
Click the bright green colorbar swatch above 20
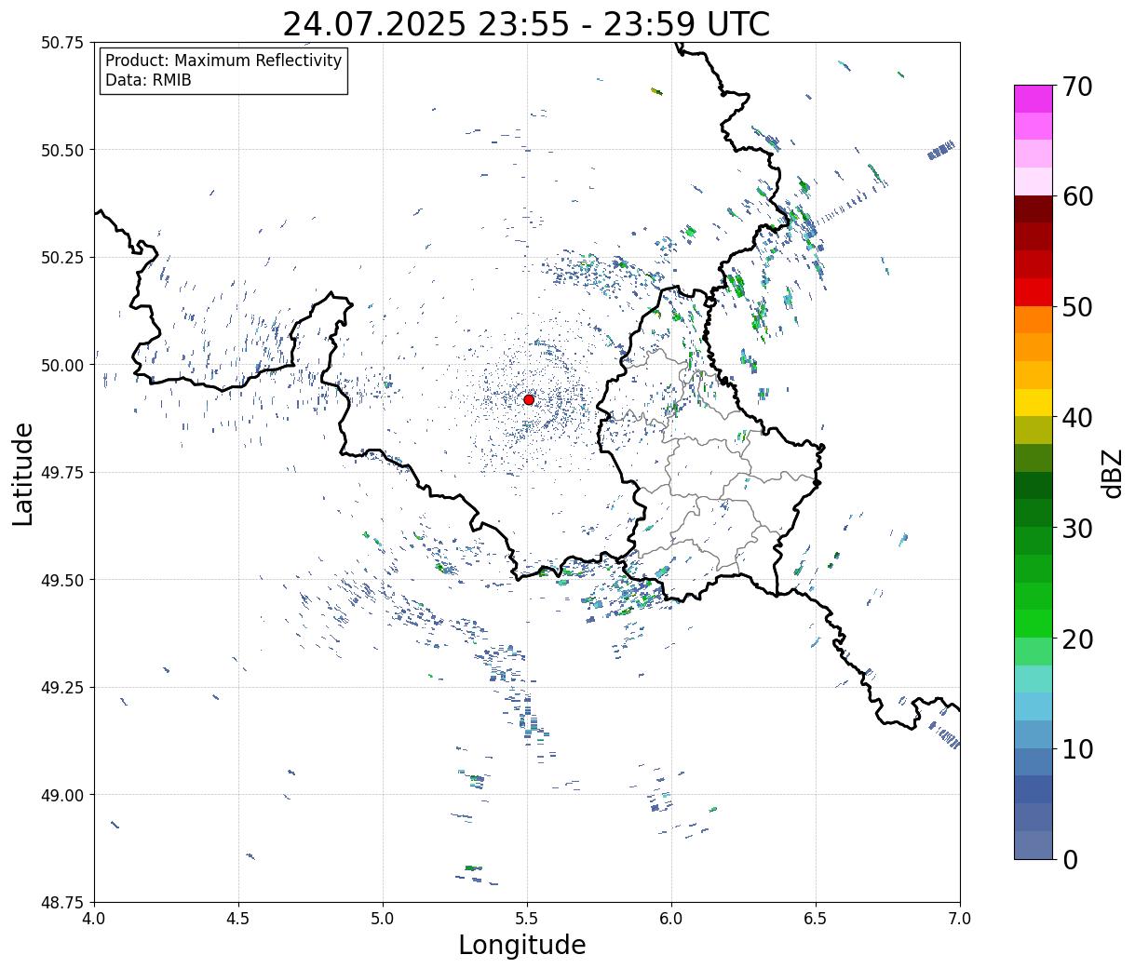[1034, 623]
